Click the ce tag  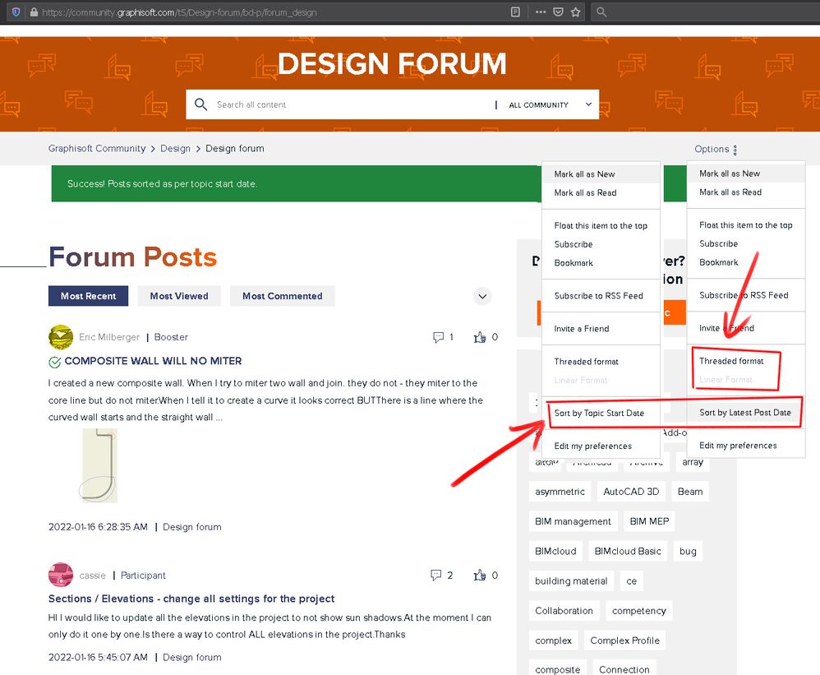tap(632, 581)
